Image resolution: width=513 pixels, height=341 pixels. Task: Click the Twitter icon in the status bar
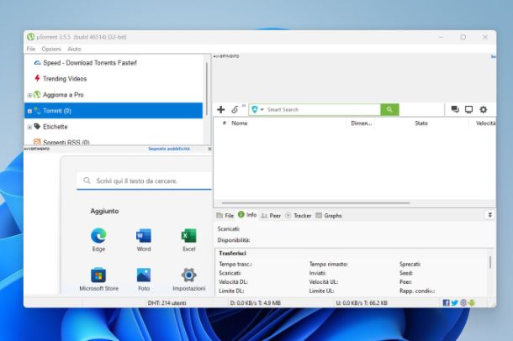(x=454, y=302)
